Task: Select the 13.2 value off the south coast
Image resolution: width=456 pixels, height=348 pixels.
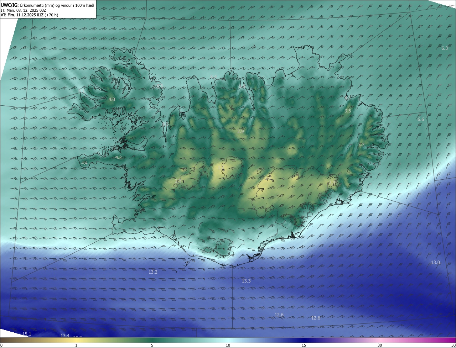Action: tap(153, 272)
